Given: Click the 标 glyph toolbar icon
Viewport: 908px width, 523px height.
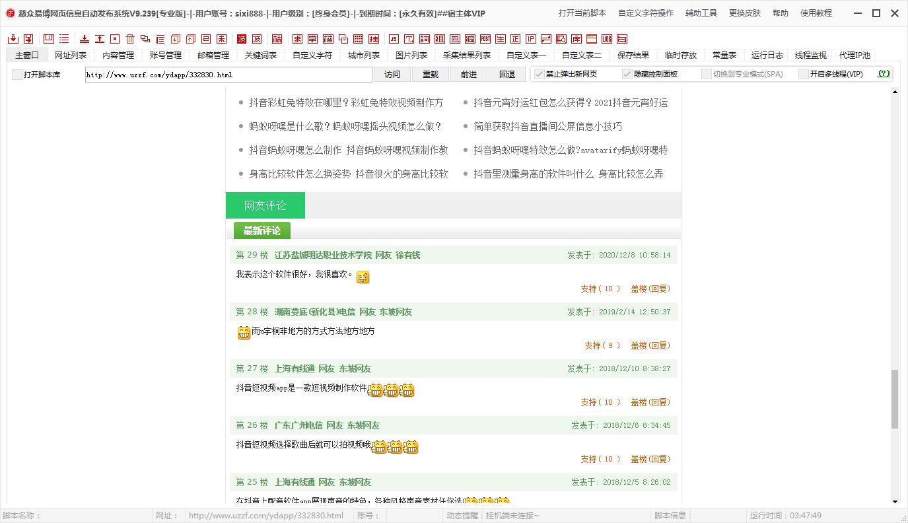Looking at the screenshot, I should [x=277, y=39].
